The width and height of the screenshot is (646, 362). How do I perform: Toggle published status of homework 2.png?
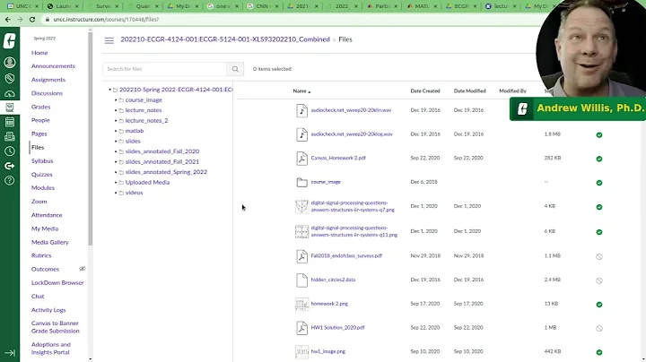[x=599, y=304]
